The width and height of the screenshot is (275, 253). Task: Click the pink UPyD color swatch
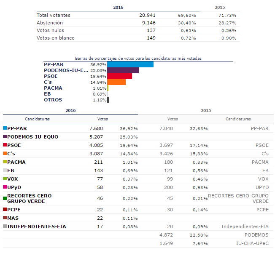click(x=5, y=187)
